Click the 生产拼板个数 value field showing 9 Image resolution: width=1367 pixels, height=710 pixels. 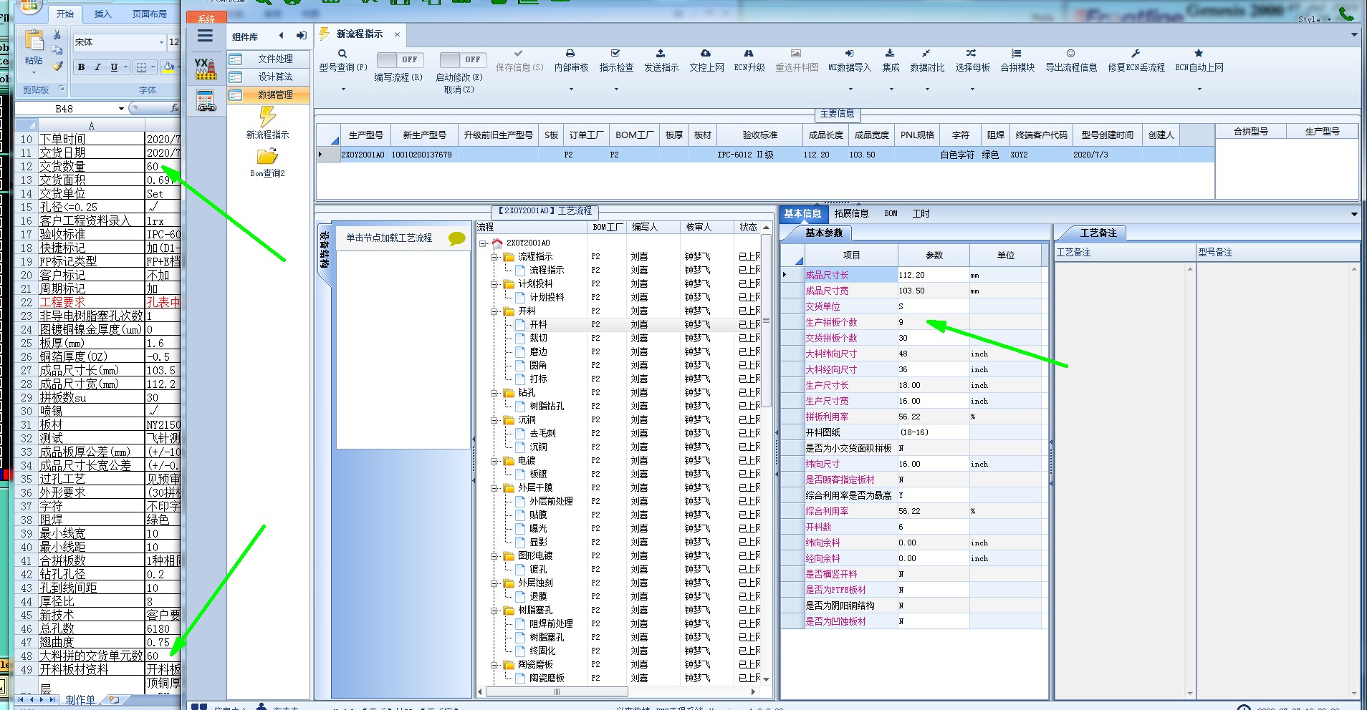click(x=934, y=322)
